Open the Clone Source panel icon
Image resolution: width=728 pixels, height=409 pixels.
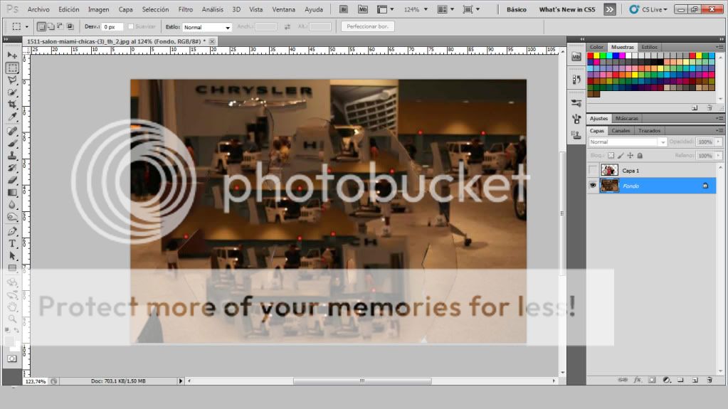(x=576, y=135)
